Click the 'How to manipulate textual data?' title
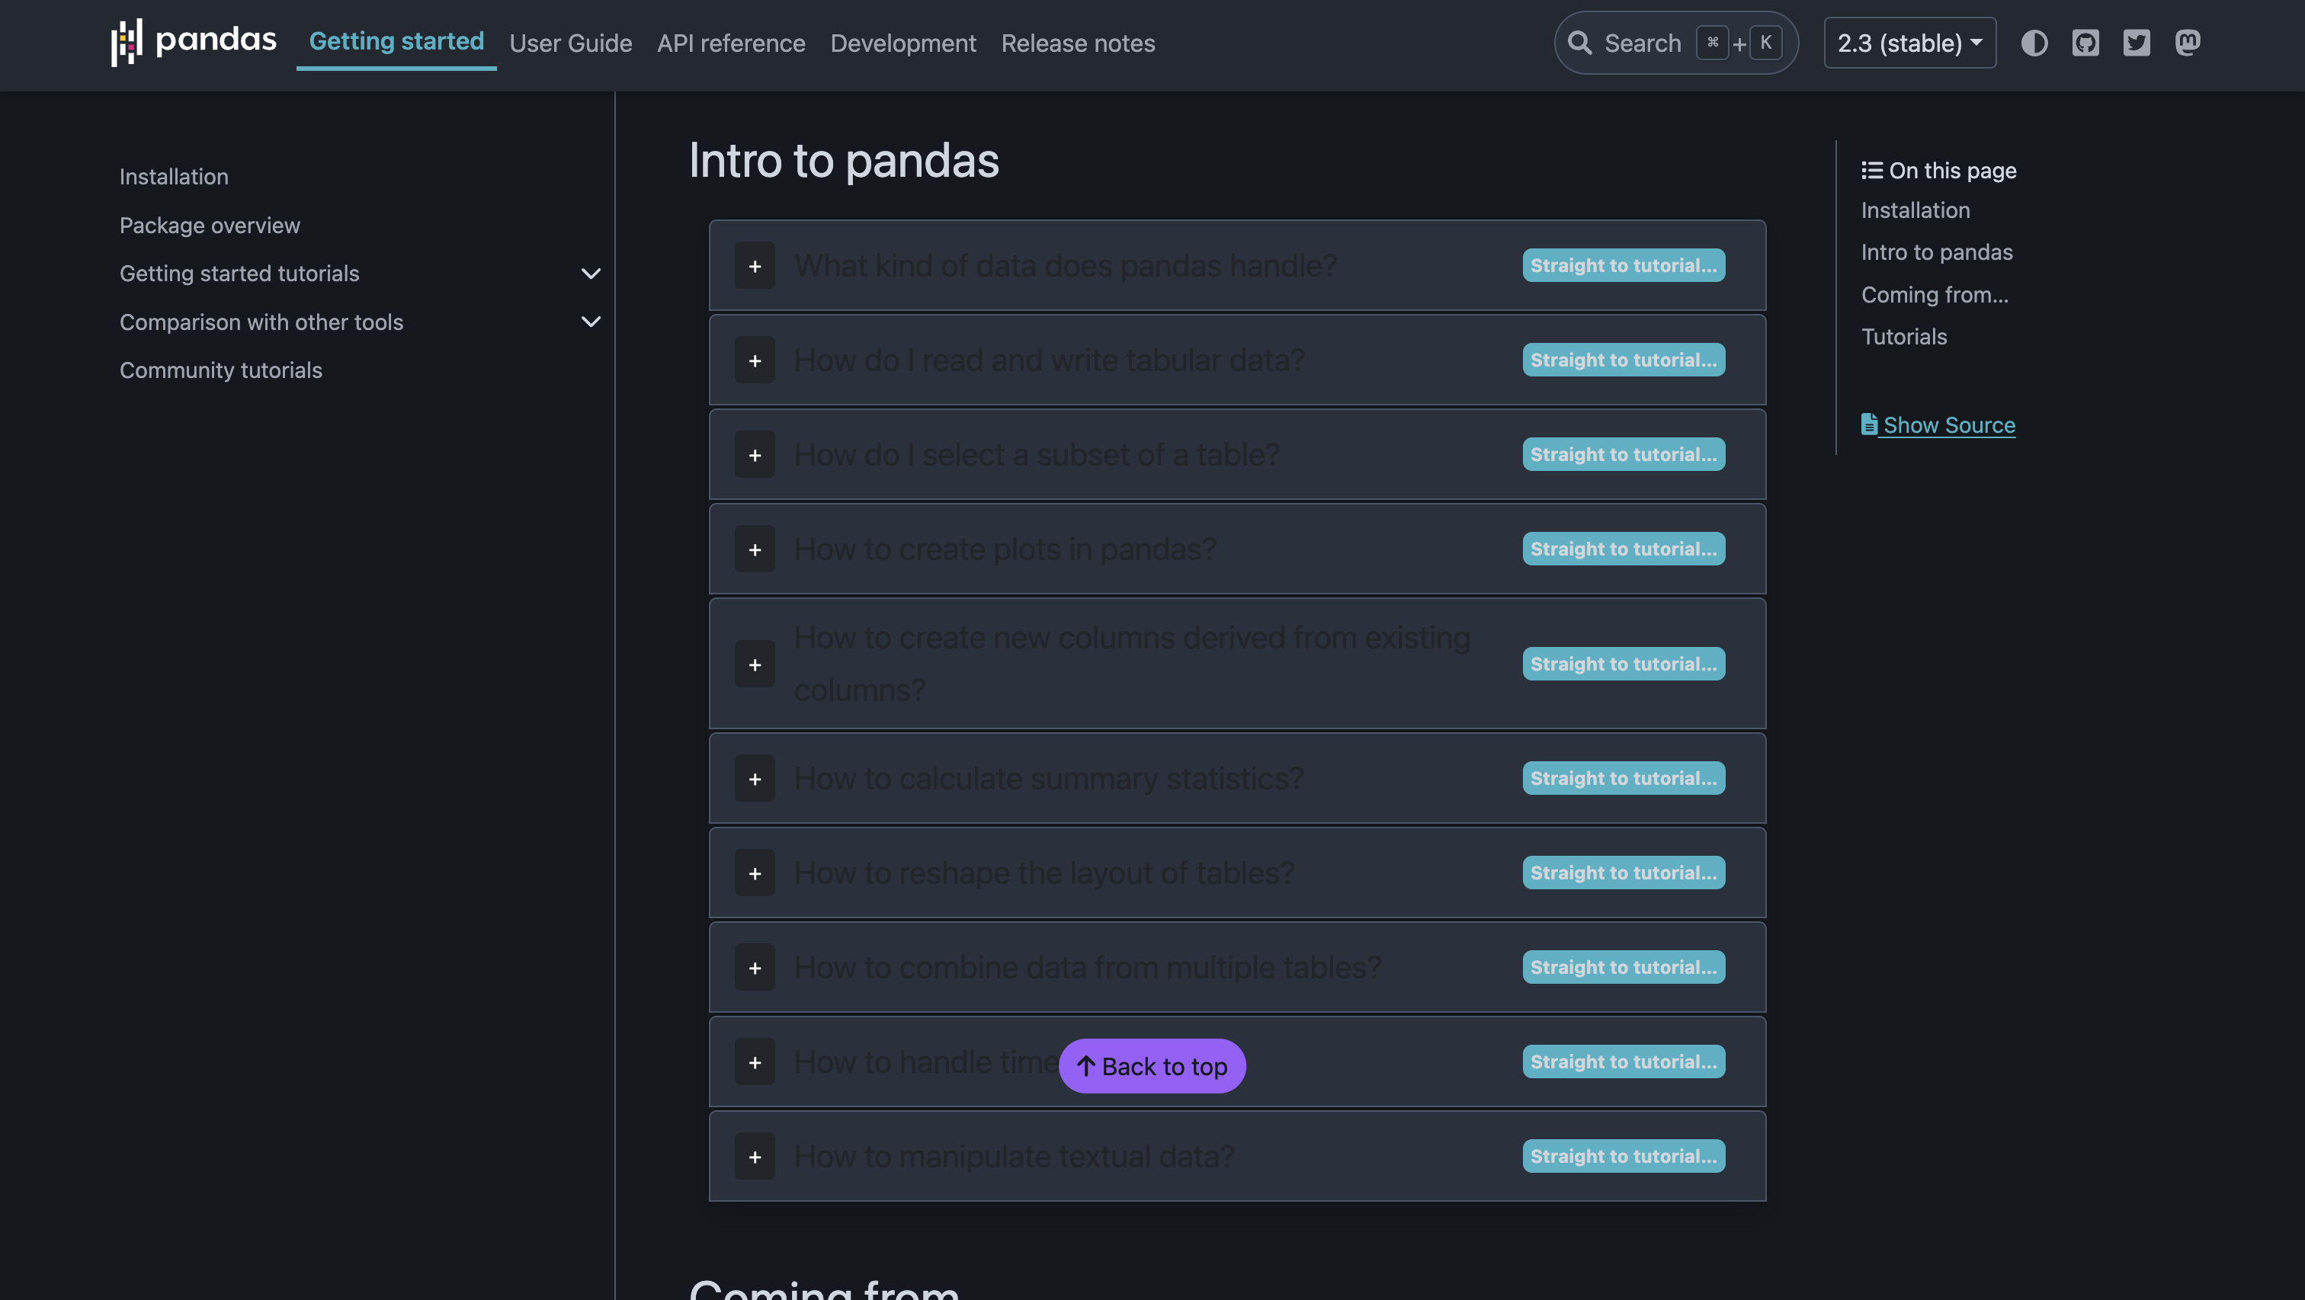Viewport: 2305px width, 1300px height. click(x=1014, y=1157)
